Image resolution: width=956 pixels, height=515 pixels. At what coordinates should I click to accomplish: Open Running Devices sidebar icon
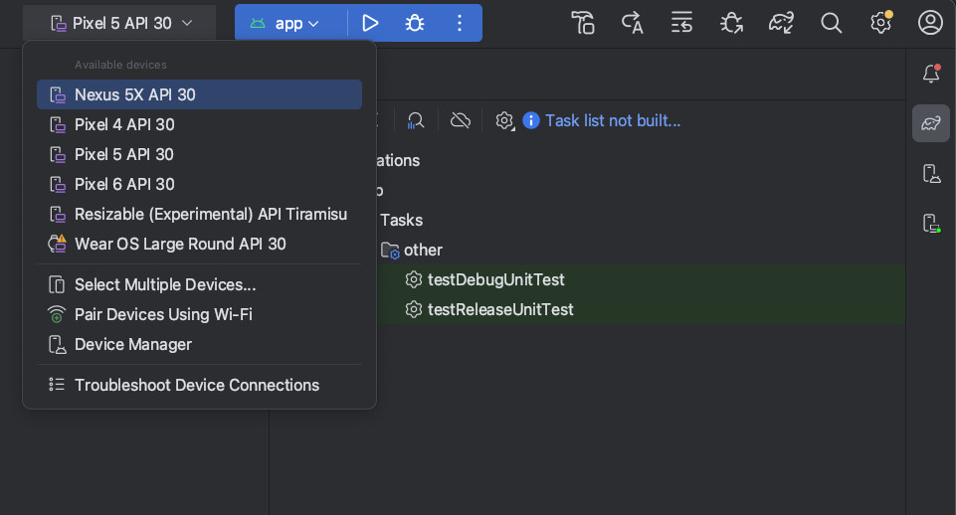[931, 223]
